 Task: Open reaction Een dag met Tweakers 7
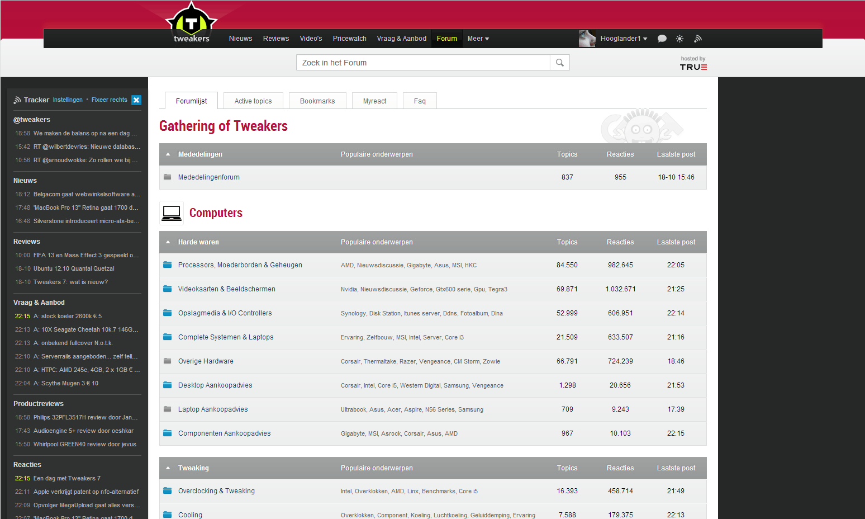[67, 478]
